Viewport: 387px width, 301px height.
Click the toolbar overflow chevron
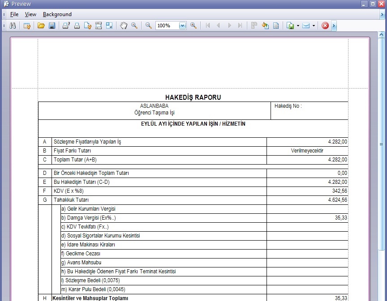click(x=334, y=25)
